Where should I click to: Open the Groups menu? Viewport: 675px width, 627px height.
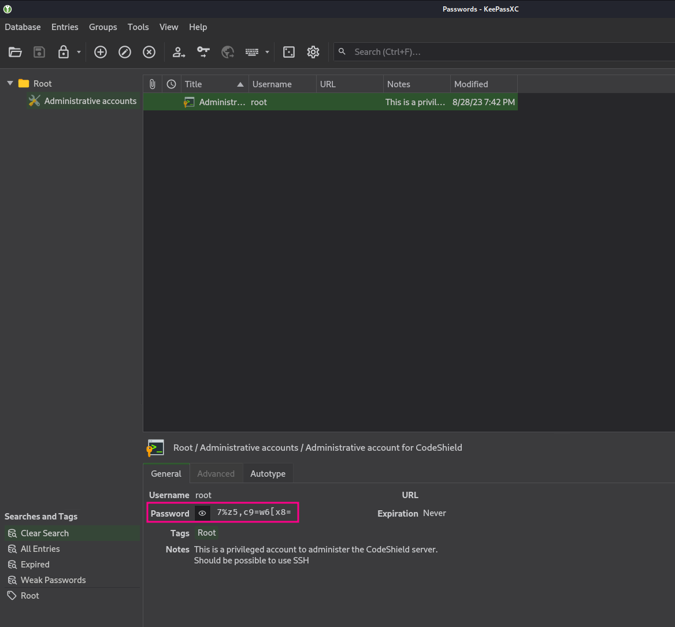click(103, 27)
